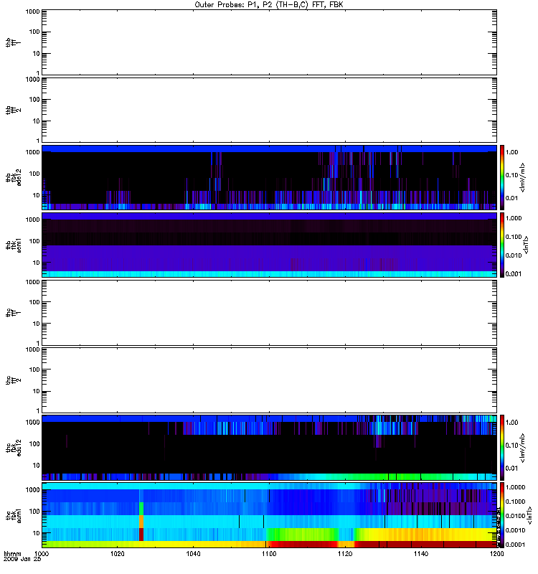538x574 pixels.
Task: Click '0.01' on thc edc12 color bar
Action: tap(511, 469)
